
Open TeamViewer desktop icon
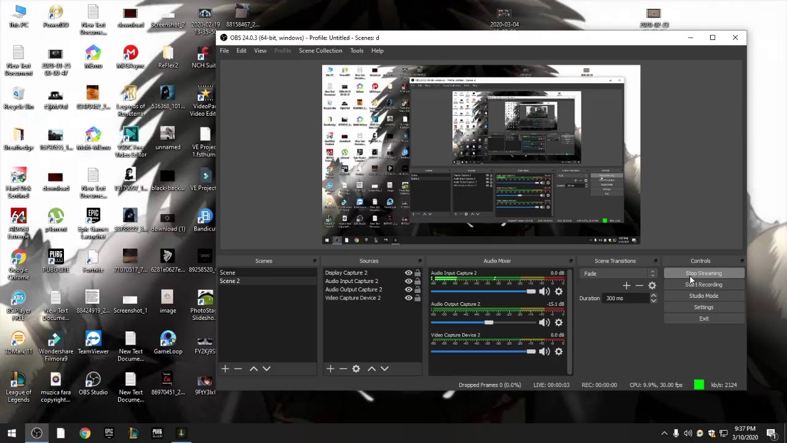click(x=93, y=343)
